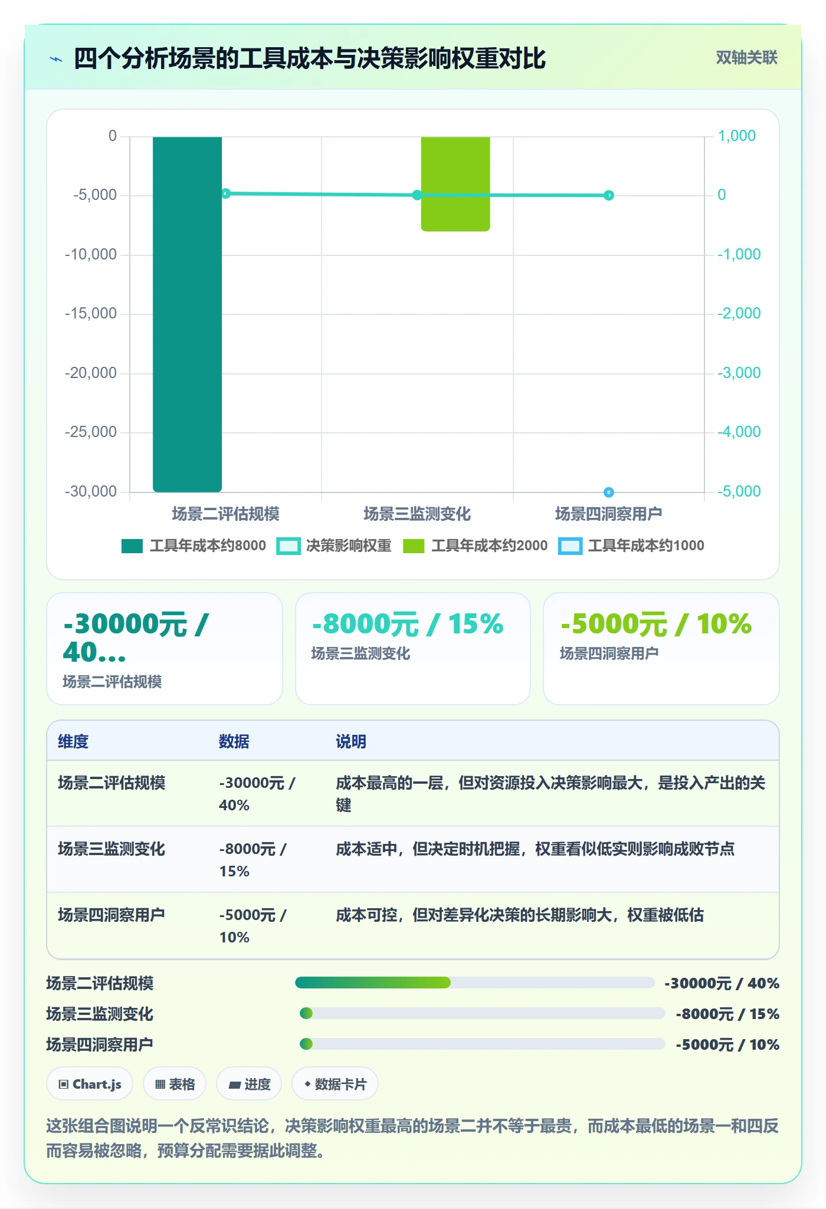Toggle the 决策影响权重 legend item
The height and width of the screenshot is (1209, 826).
334,546
